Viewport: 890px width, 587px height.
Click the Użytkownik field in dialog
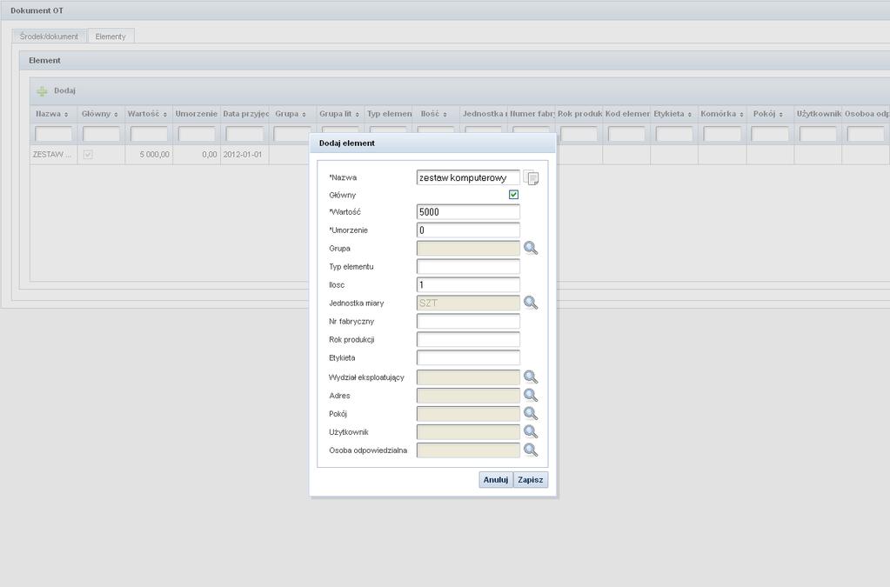click(468, 431)
